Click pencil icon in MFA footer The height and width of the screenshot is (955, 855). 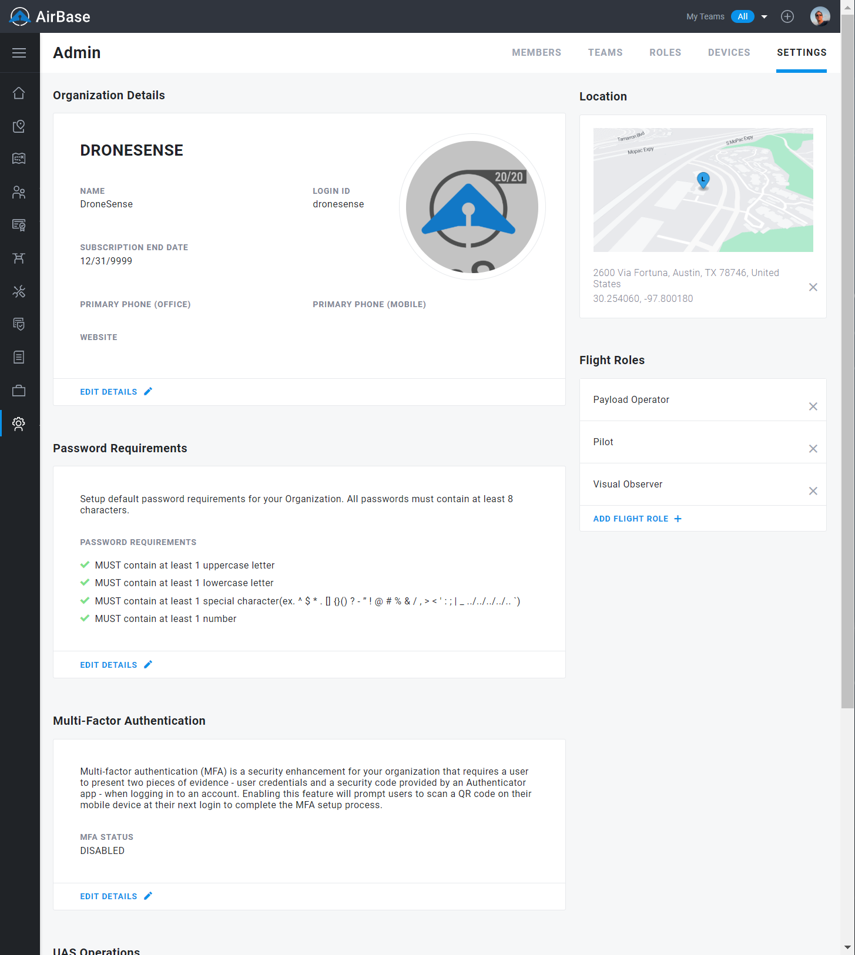tap(148, 896)
